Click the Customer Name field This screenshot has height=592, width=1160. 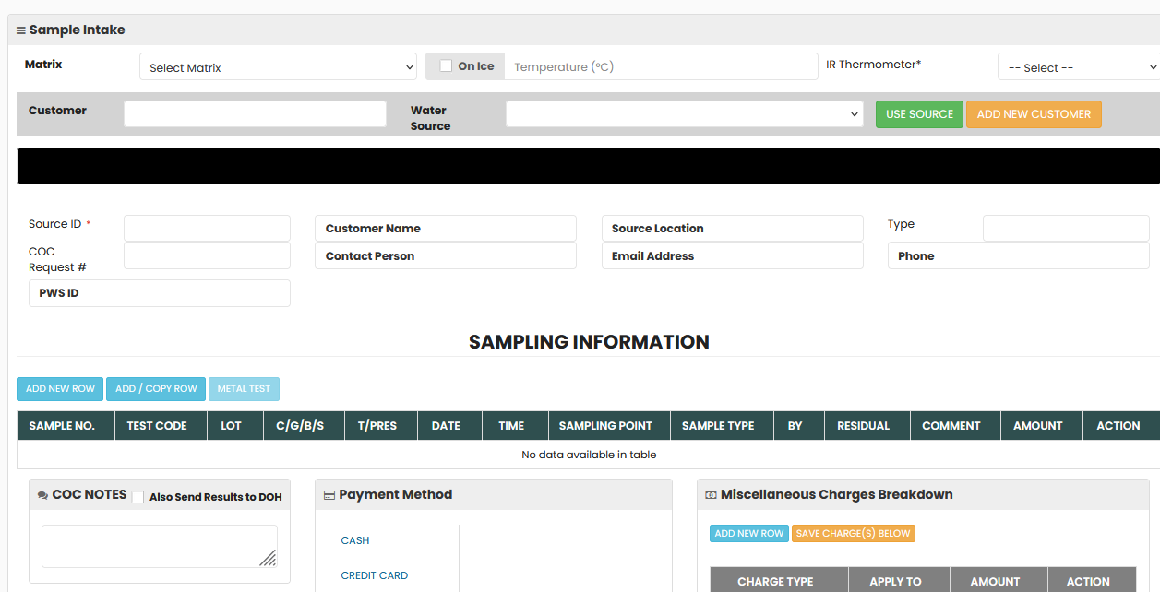446,228
